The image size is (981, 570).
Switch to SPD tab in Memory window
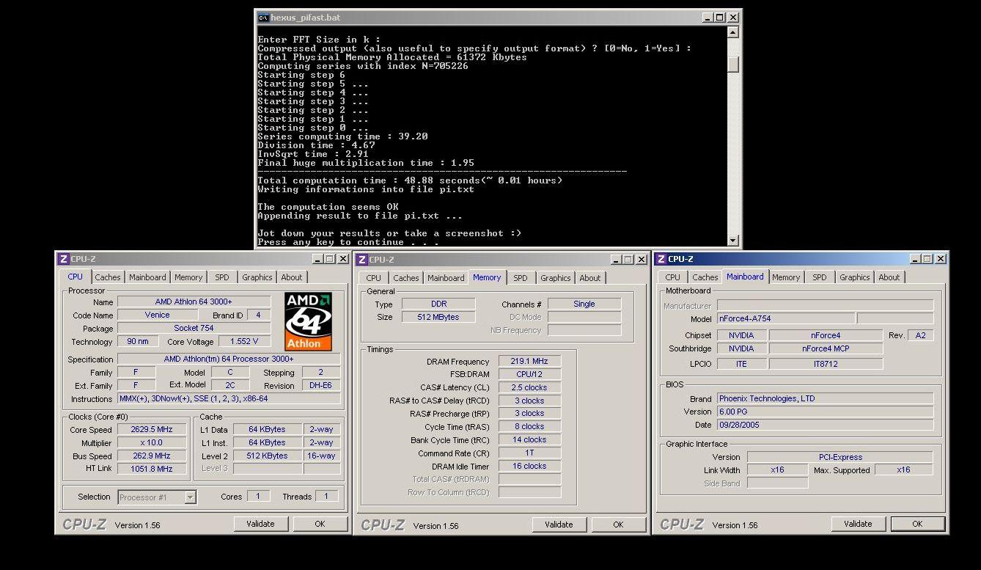(x=521, y=278)
